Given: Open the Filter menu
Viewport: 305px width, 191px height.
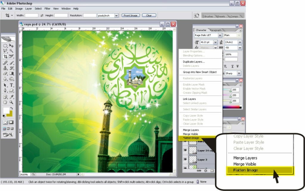Looking at the screenshot, I should 47,9.
